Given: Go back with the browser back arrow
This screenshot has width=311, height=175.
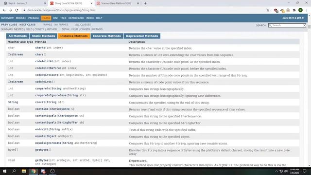Looking at the screenshot, I should pos(4,10).
